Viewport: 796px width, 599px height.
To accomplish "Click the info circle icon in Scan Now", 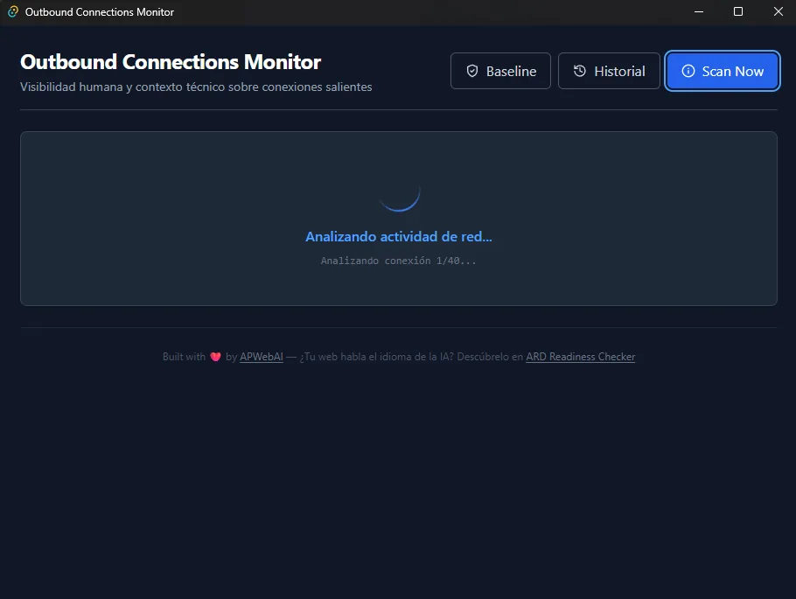I will click(688, 71).
